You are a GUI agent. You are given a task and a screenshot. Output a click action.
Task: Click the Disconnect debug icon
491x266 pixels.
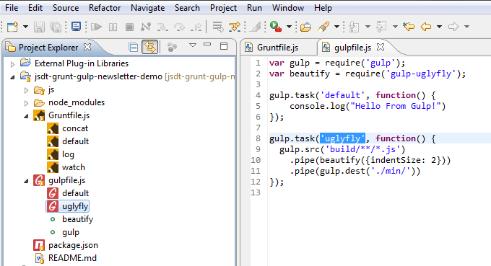pyautogui.click(x=146, y=27)
